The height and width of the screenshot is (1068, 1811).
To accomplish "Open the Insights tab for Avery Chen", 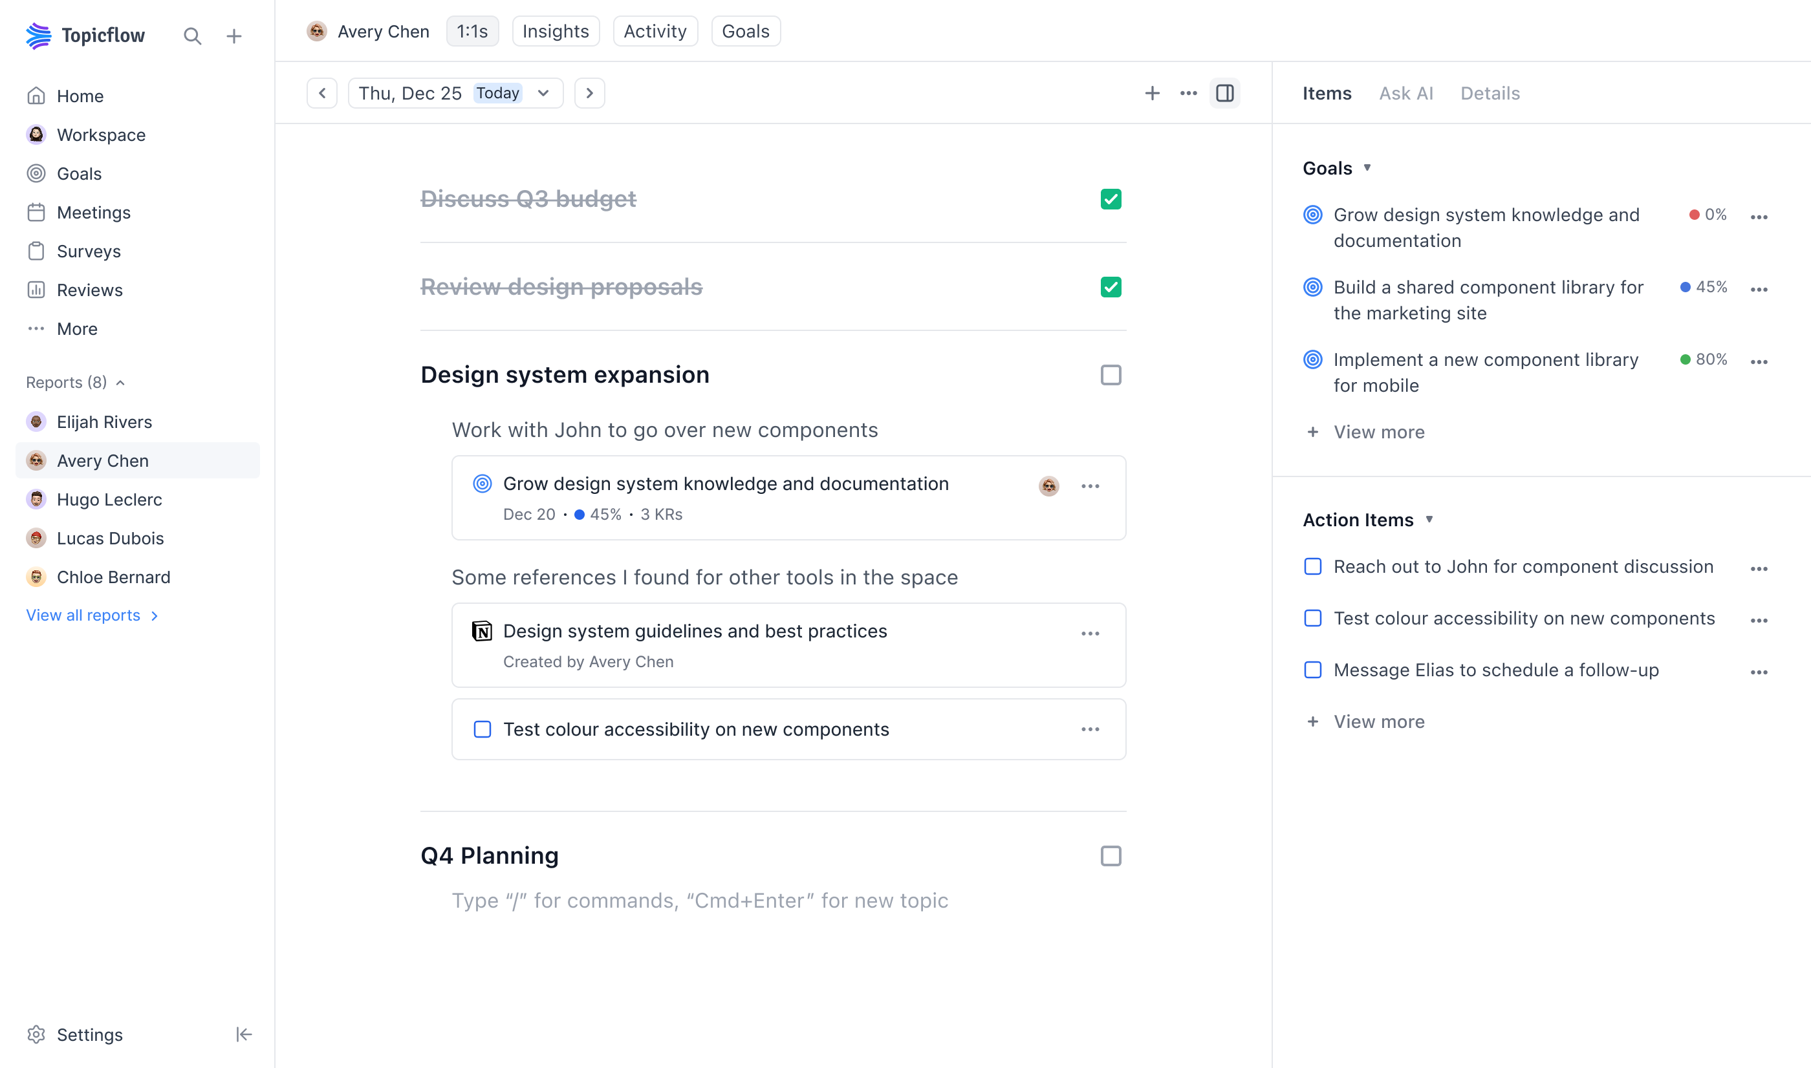I will coord(555,31).
